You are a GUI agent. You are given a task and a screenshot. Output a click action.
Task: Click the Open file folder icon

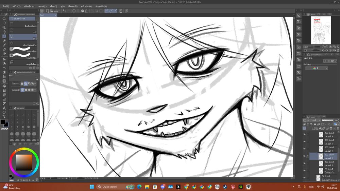52,11
